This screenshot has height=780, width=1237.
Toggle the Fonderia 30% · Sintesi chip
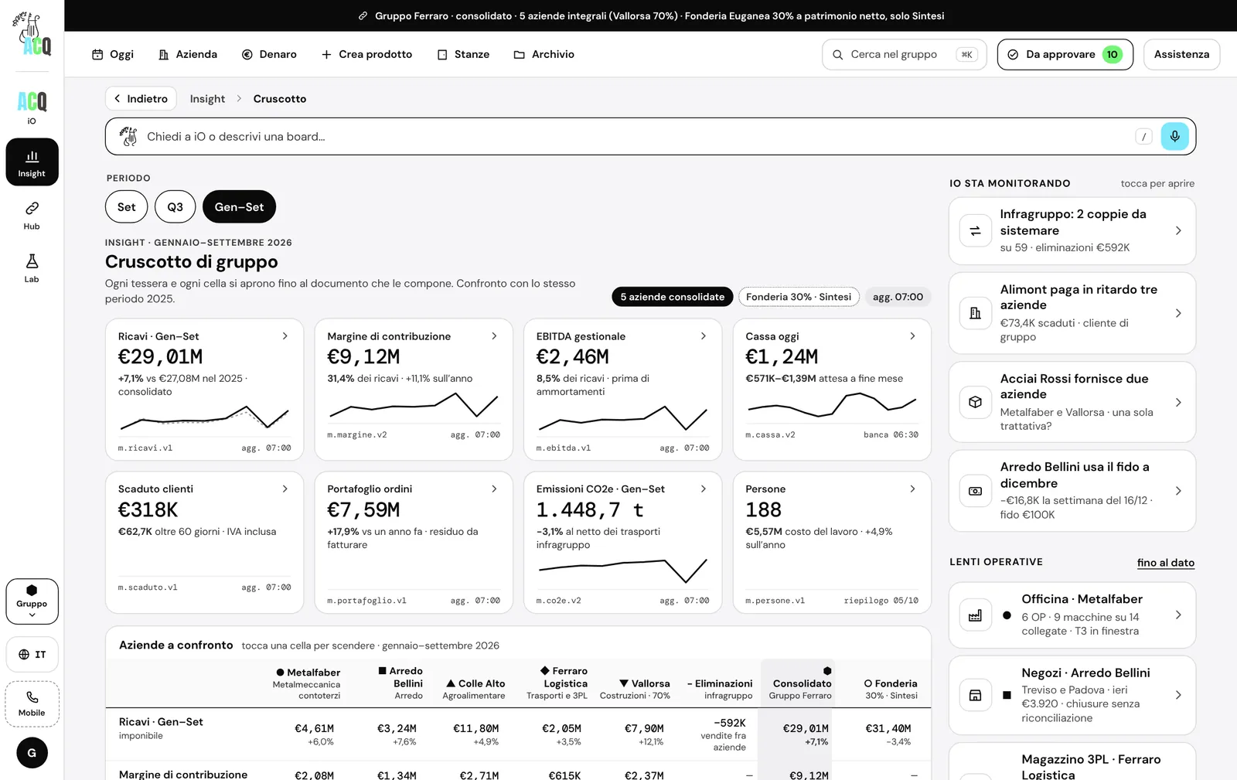(799, 297)
